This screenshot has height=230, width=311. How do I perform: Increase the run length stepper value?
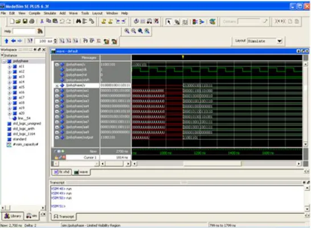[x=55, y=40]
